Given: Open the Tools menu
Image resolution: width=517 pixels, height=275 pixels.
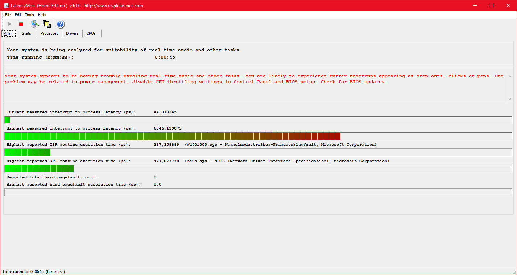Looking at the screenshot, I should [29, 15].
